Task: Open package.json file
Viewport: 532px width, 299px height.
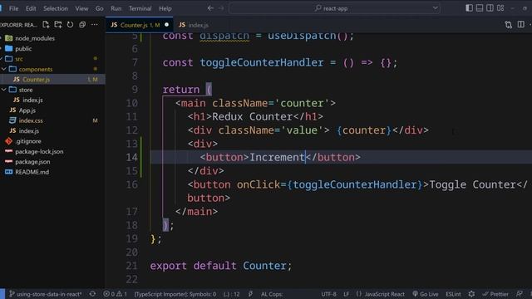Action: 32,162
